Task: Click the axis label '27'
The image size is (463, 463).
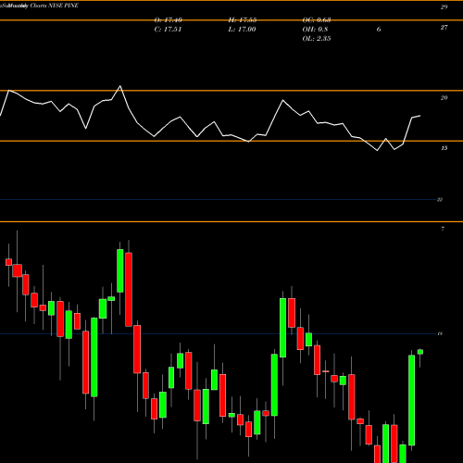Action: (x=444, y=28)
